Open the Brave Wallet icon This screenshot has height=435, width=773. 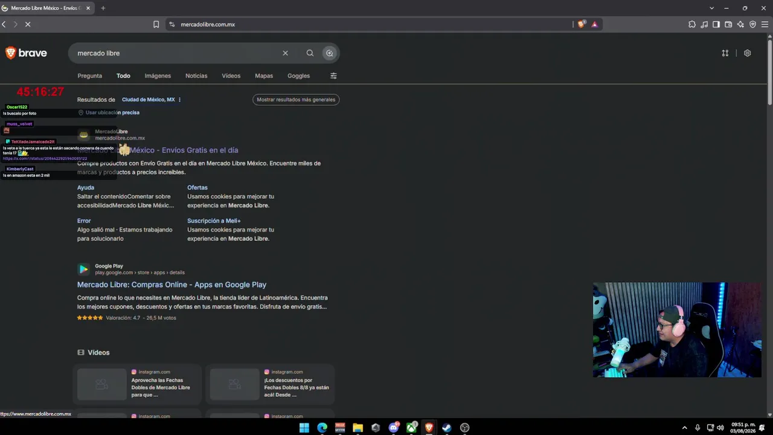[x=728, y=24]
